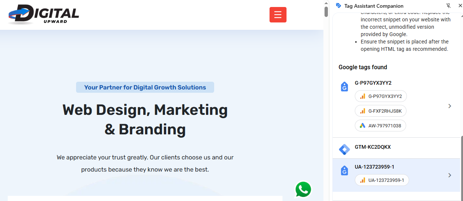Viewport: 463px width, 201px height.
Task: Click the Google tag icon beside UA-123723959-1
Action: pyautogui.click(x=344, y=171)
